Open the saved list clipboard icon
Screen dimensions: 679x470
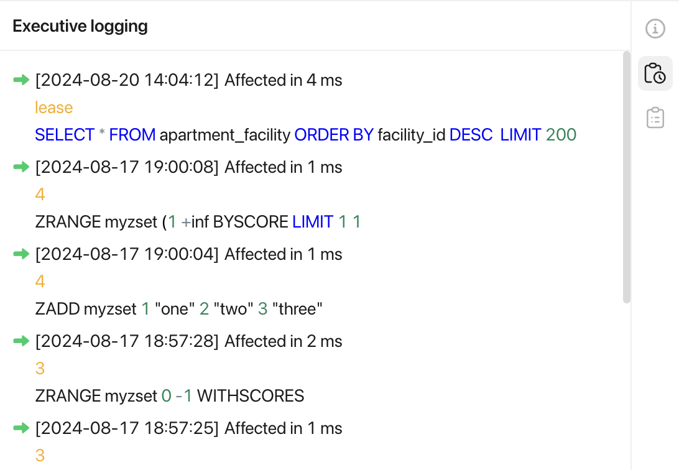(655, 118)
